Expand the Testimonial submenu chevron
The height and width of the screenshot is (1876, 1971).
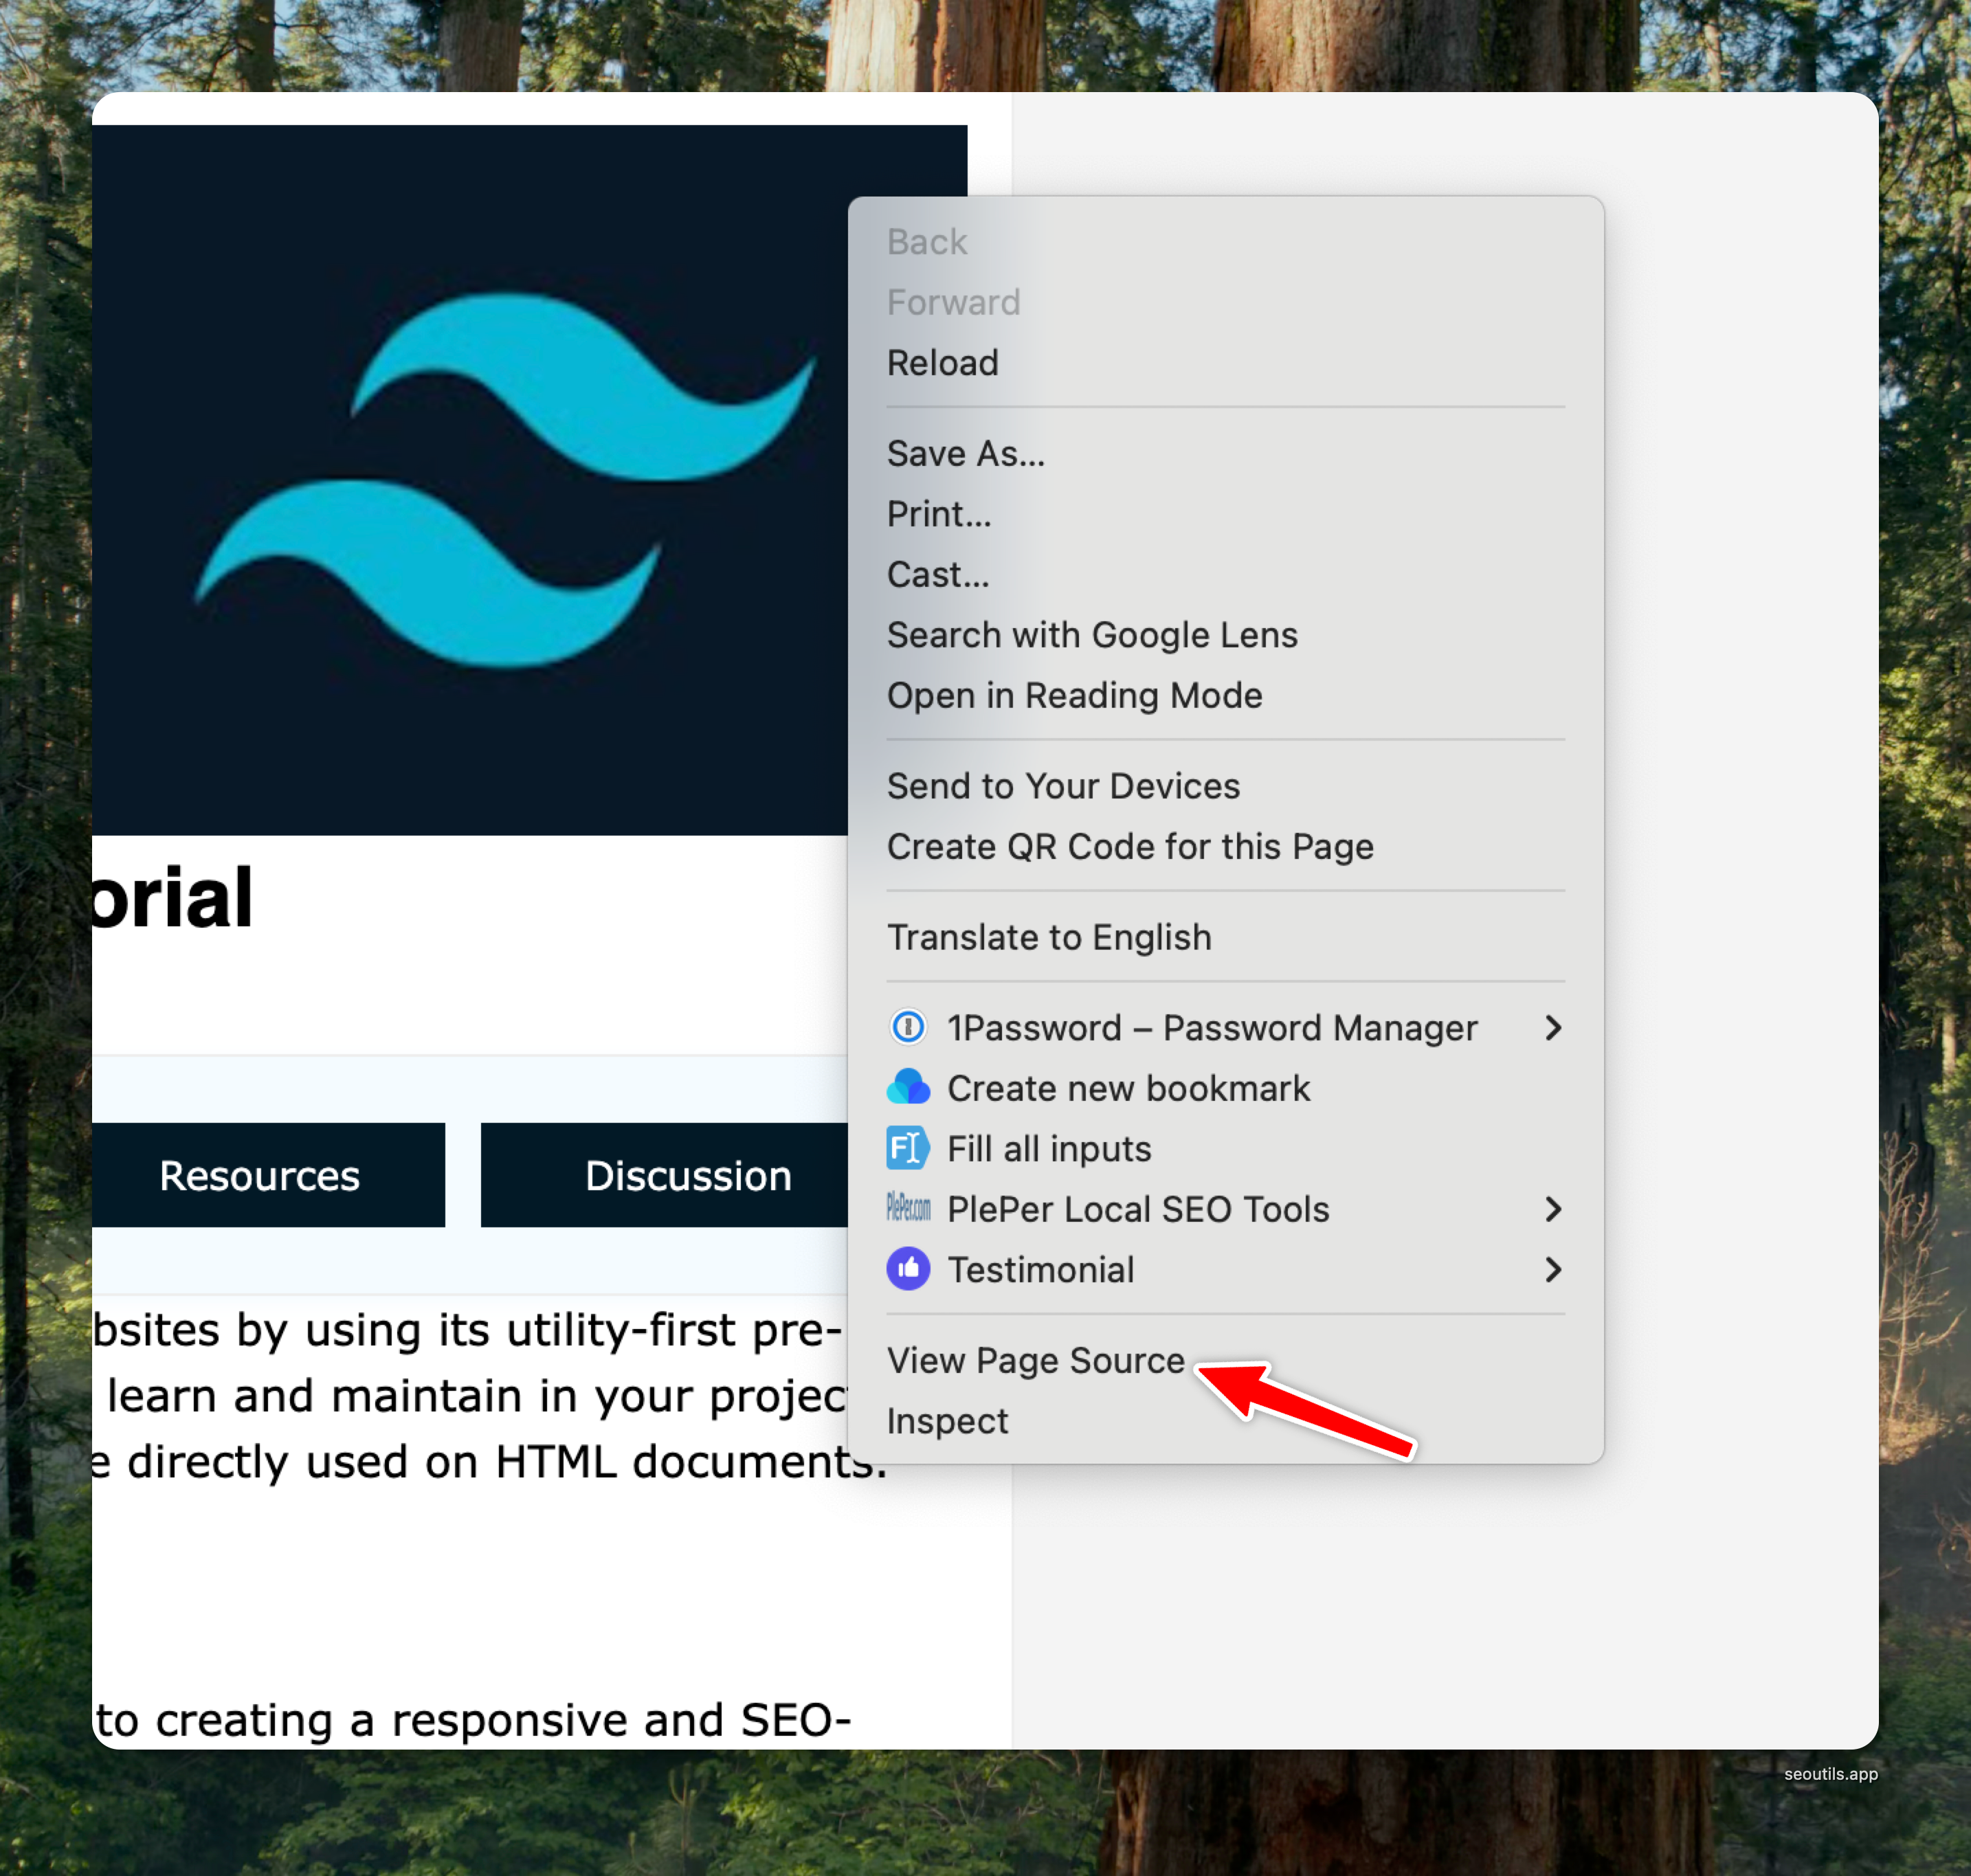click(x=1552, y=1269)
